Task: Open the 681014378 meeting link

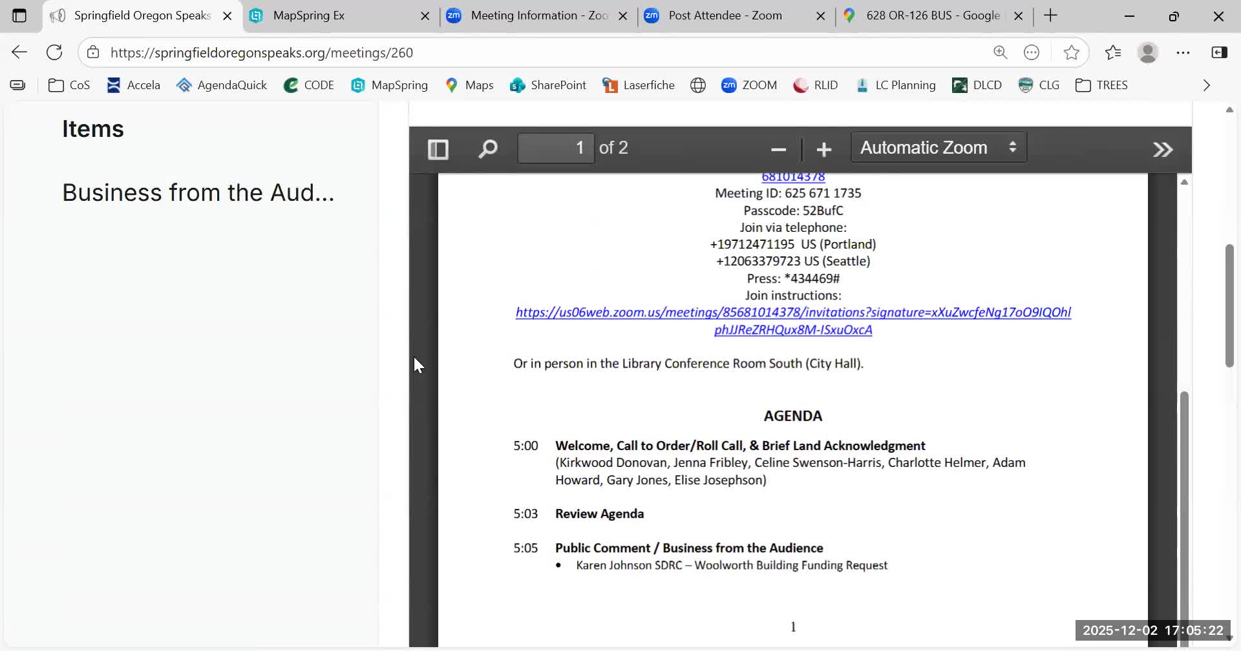Action: click(x=793, y=177)
